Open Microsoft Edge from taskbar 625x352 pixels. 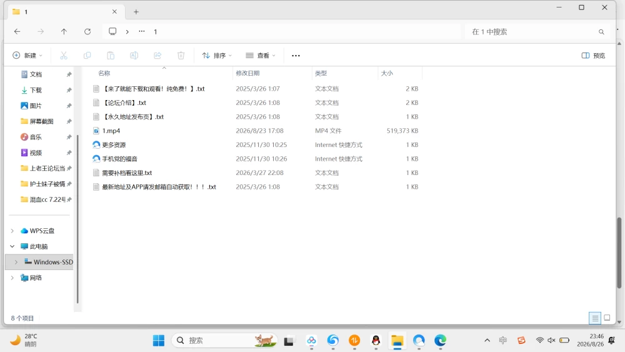tap(441, 341)
